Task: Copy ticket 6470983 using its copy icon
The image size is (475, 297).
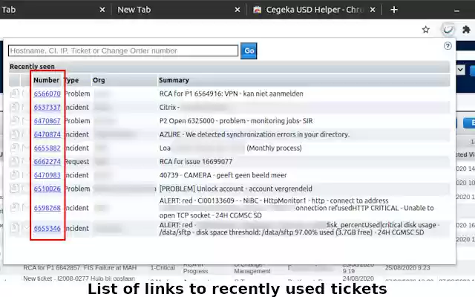Action: [x=14, y=175]
